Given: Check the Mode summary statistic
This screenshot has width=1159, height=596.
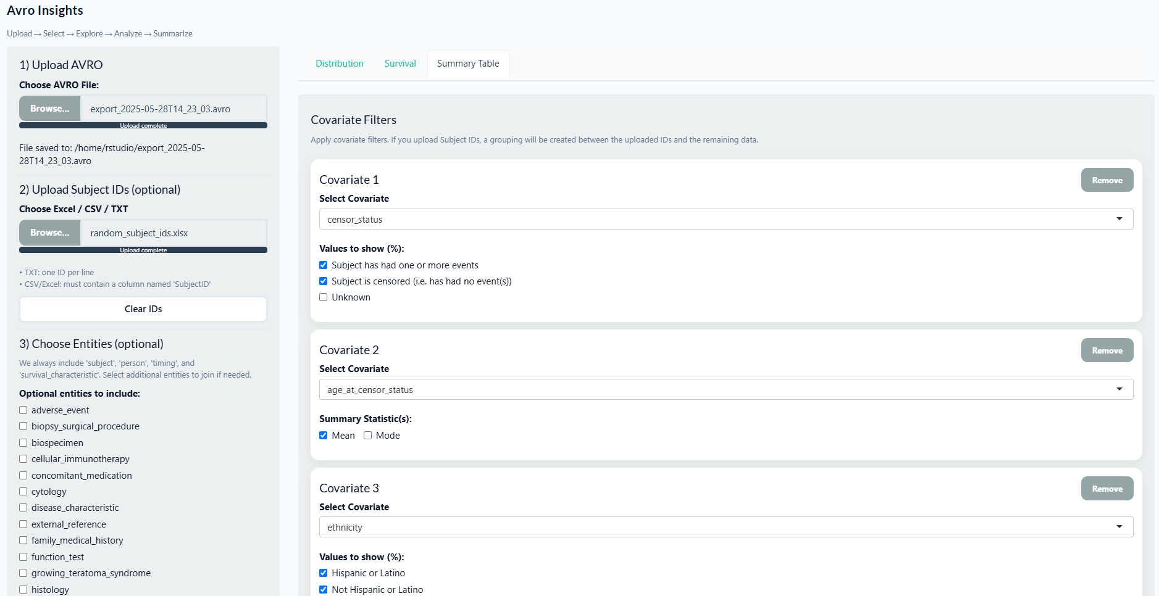Looking at the screenshot, I should (368, 436).
